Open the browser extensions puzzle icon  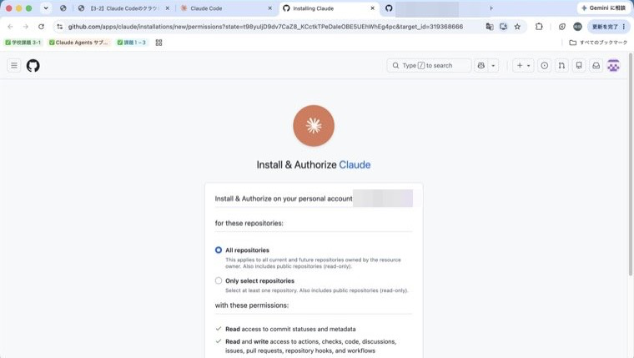click(539, 27)
